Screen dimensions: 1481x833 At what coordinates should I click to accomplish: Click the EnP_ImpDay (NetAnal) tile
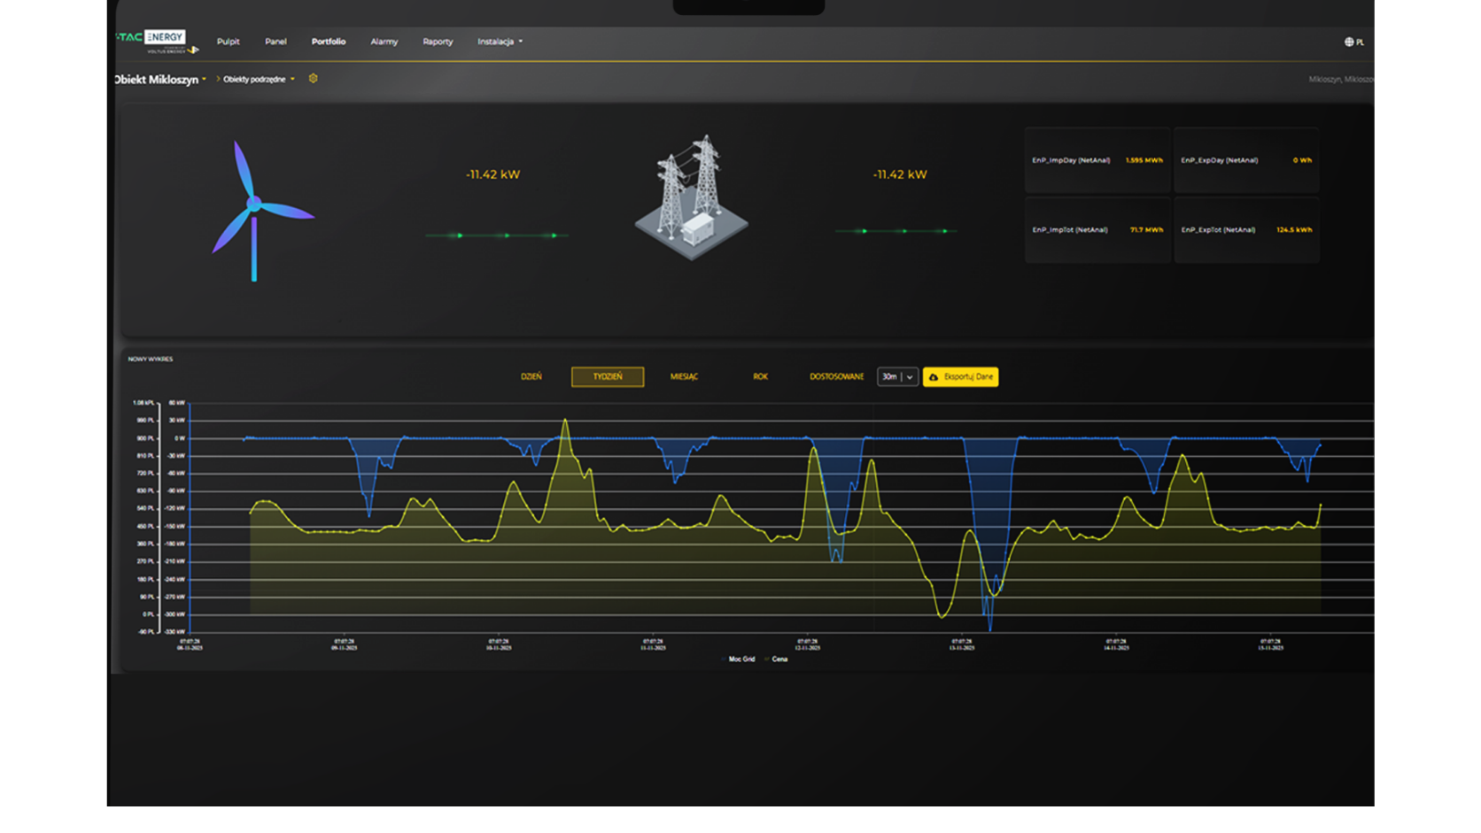tap(1097, 160)
